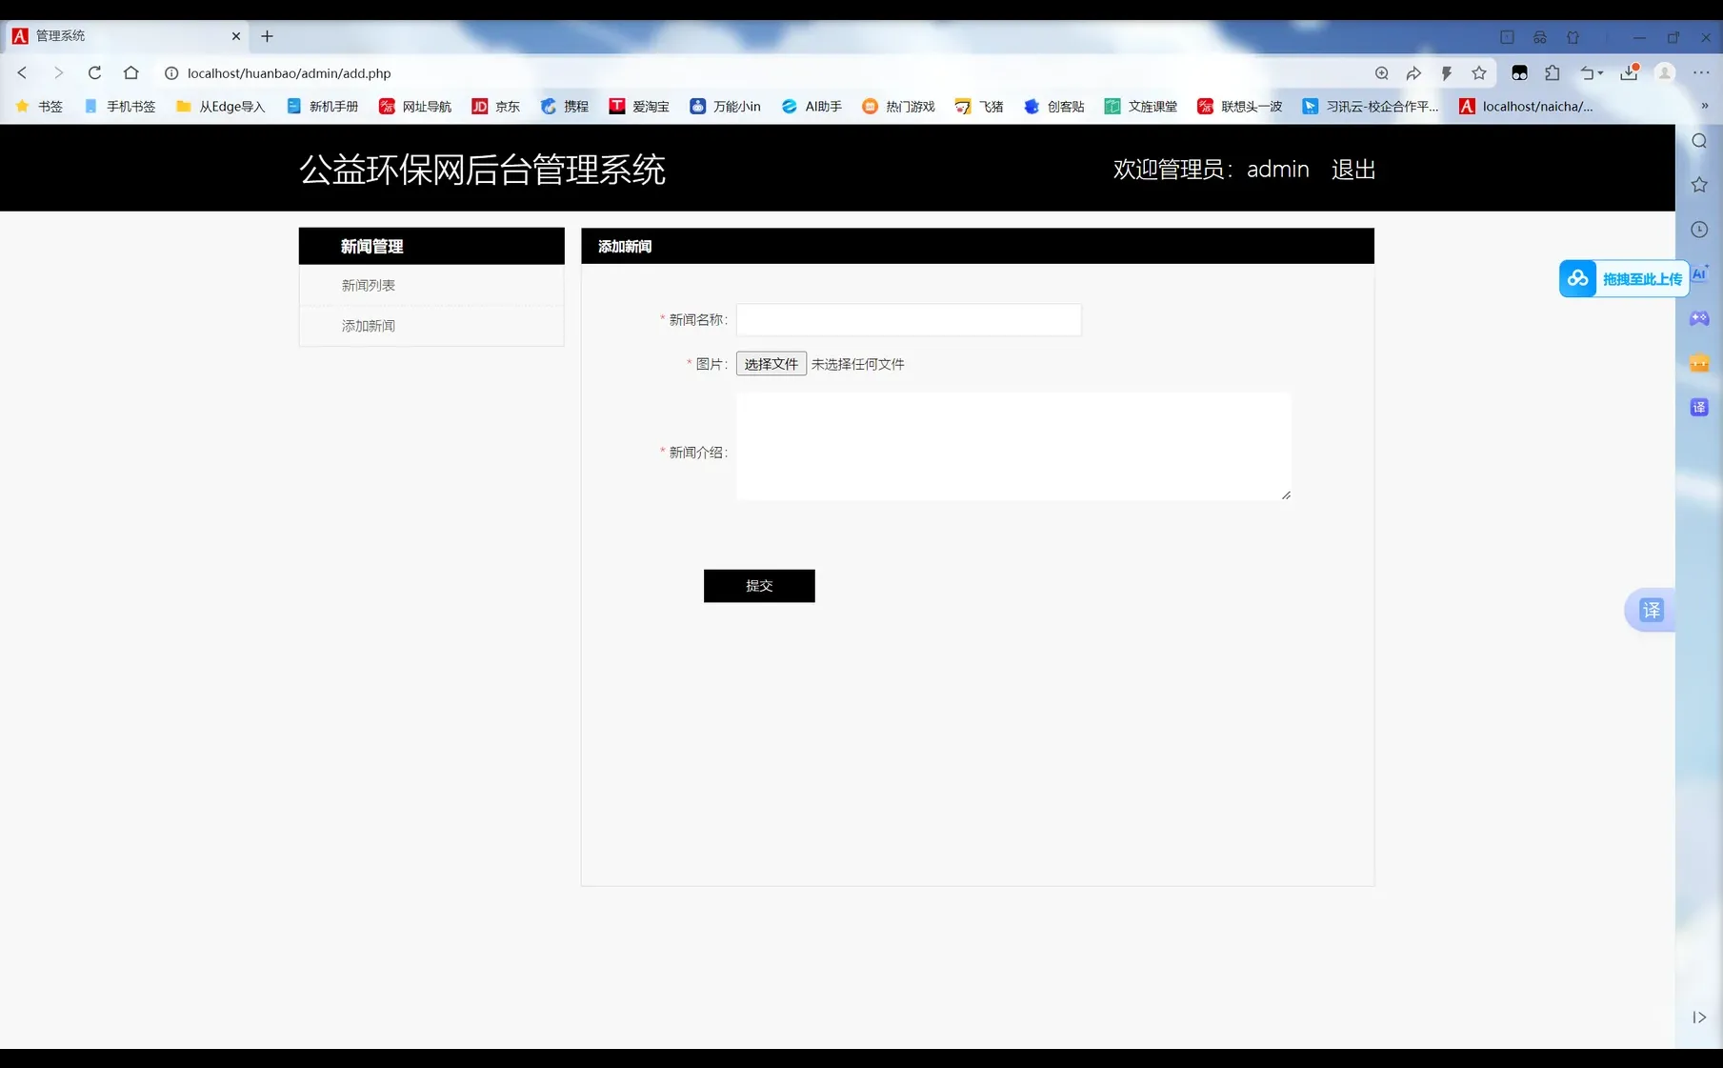1723x1068 pixels.
Task: Submit the form with the 提交 button
Action: pos(758,585)
